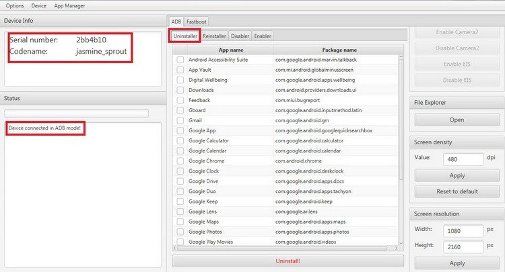Select the Uninstaller tab
The width and height of the screenshot is (505, 272).
click(185, 36)
